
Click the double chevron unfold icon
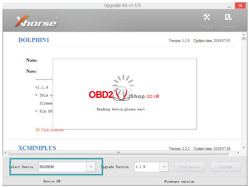[38, 130]
